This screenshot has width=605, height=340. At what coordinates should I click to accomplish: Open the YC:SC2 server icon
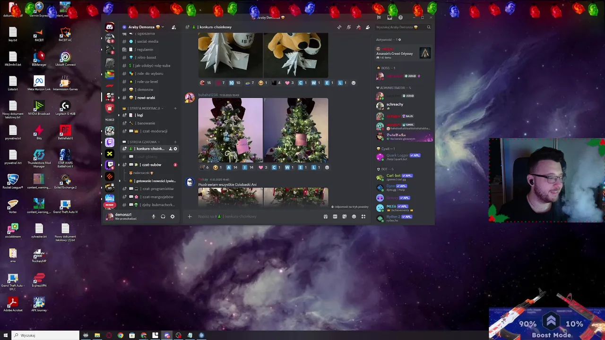pyautogui.click(x=110, y=119)
